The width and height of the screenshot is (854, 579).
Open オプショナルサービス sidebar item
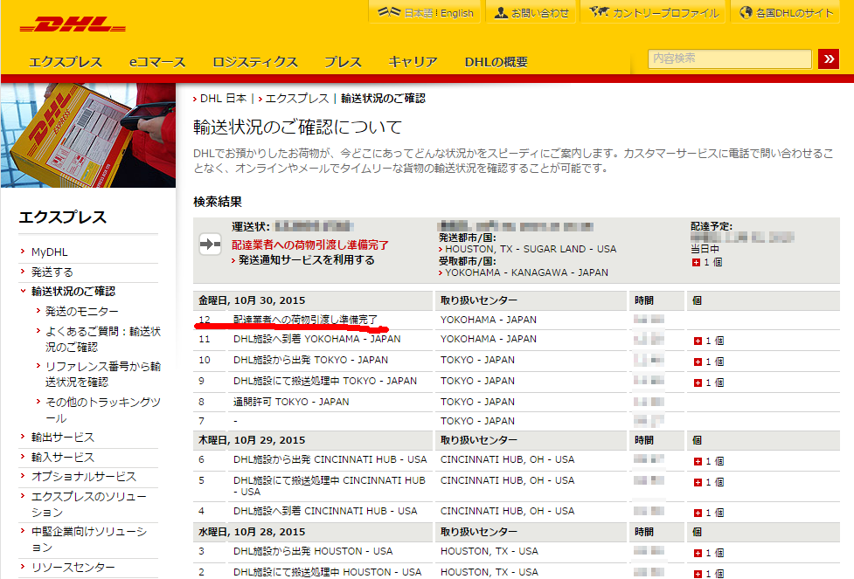[84, 476]
